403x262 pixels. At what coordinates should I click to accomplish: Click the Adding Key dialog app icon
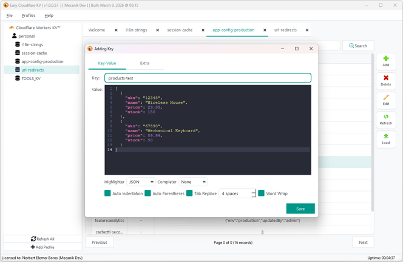pyautogui.click(x=90, y=49)
